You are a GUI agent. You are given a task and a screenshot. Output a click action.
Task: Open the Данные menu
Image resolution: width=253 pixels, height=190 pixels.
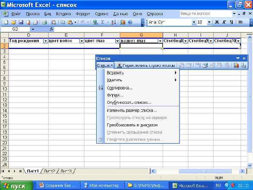(121, 14)
